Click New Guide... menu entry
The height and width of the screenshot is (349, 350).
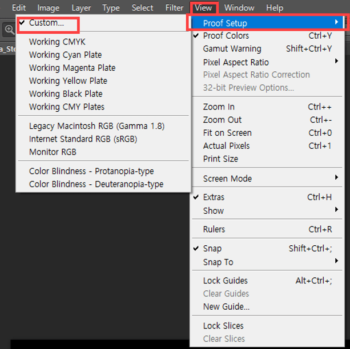point(226,307)
